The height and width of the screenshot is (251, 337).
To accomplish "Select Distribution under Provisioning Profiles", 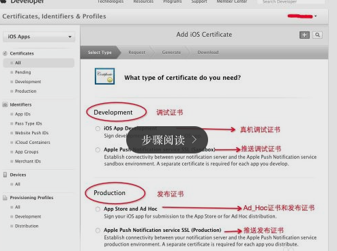I will click(27, 226).
